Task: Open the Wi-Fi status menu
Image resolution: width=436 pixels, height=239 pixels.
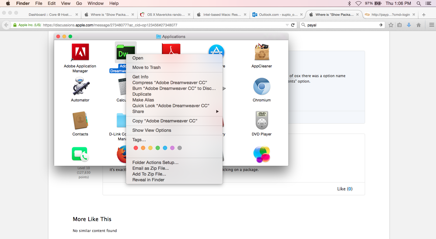Action: (x=358, y=3)
